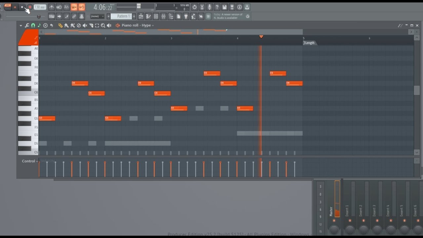
Task: Open the content library shopping cart icon
Action: (x=208, y=16)
